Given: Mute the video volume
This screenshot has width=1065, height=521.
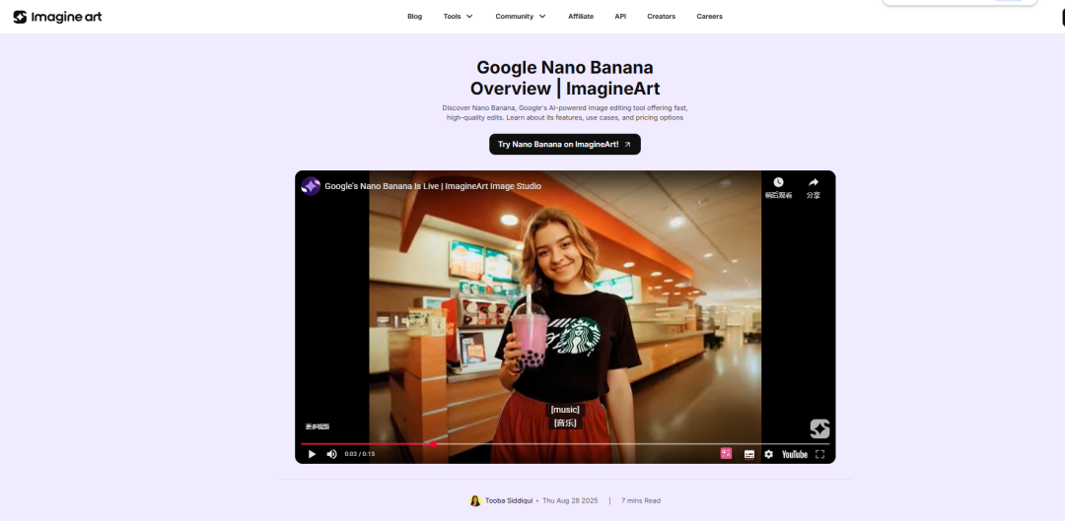Looking at the screenshot, I should pos(331,454).
